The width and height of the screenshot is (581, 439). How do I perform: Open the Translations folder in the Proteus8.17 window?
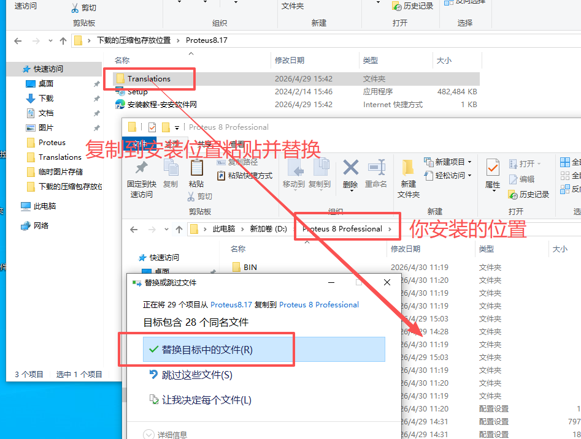tap(148, 79)
